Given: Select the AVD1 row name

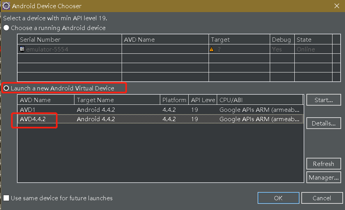Looking at the screenshot, I should [28, 109].
